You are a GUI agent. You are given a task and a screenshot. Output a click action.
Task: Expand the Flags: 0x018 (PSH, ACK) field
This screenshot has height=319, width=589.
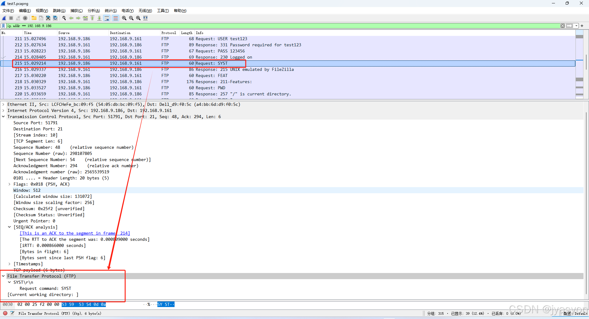pos(9,184)
